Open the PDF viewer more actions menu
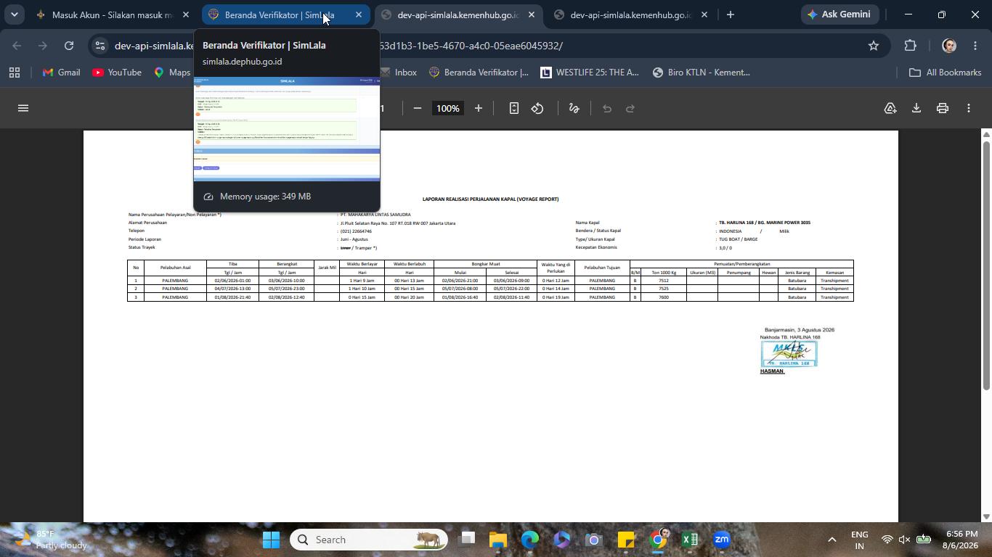Image resolution: width=992 pixels, height=557 pixels. [969, 108]
